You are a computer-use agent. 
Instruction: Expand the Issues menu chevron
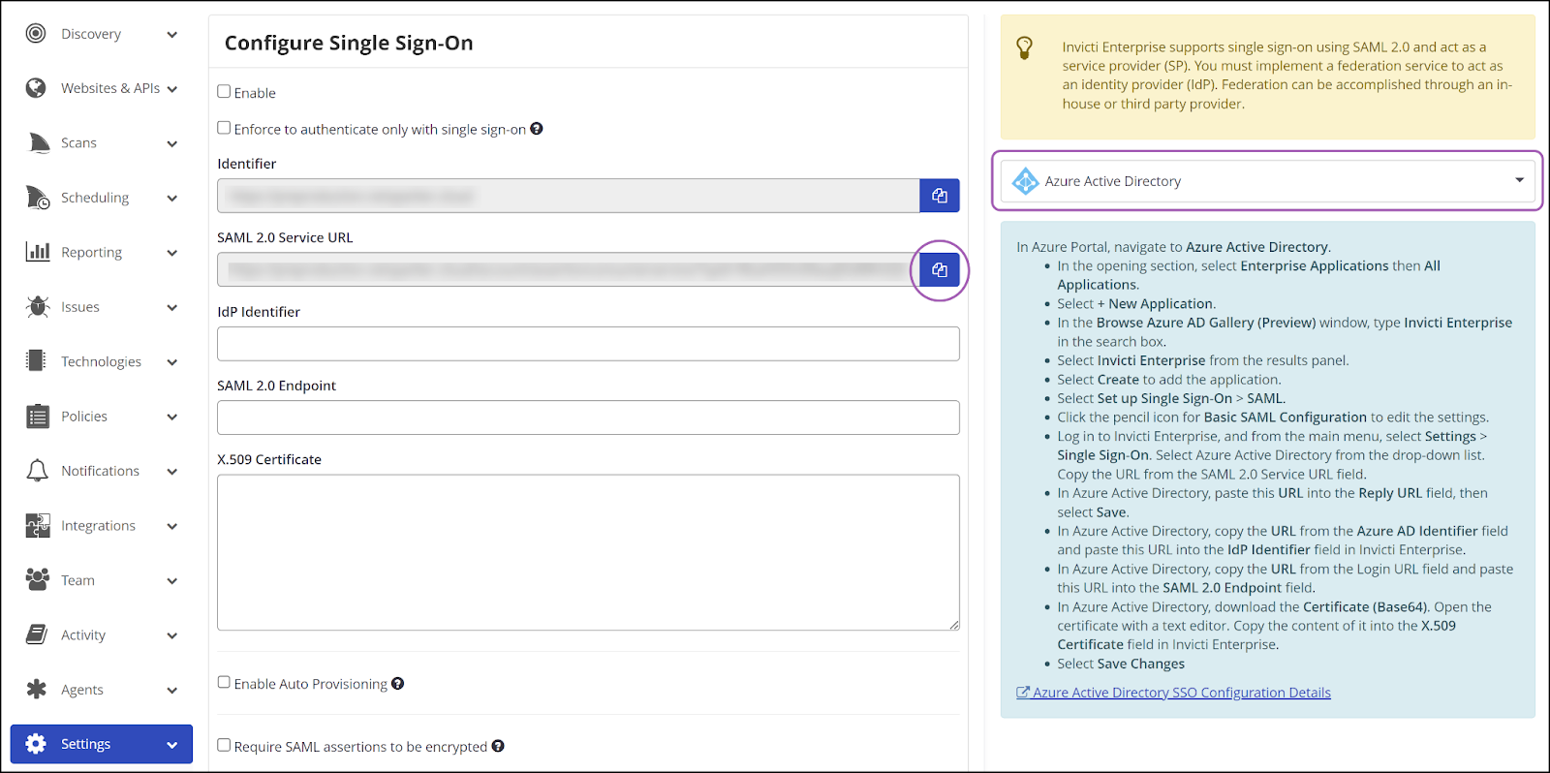[x=172, y=308]
